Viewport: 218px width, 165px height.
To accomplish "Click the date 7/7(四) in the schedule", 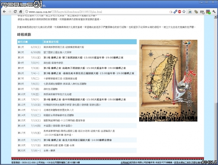I will tap(35, 89).
